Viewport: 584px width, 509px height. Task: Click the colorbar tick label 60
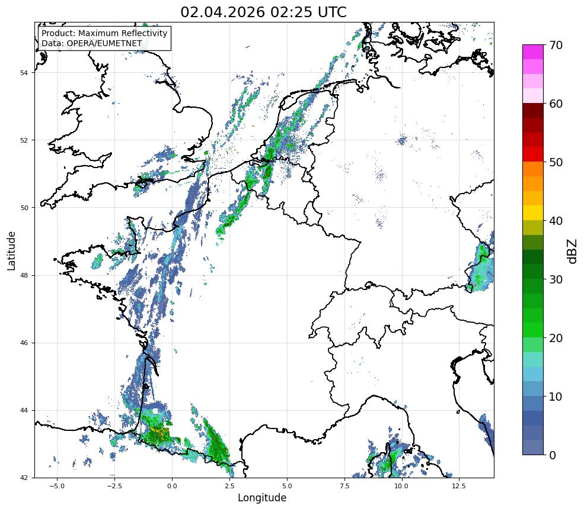[556, 104]
